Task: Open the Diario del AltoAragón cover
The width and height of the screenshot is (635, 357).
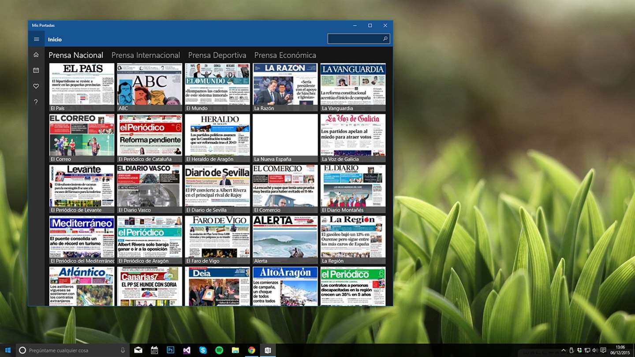Action: [285, 286]
